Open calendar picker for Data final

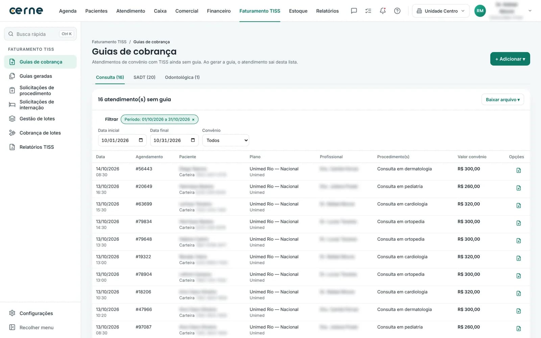pyautogui.click(x=193, y=140)
